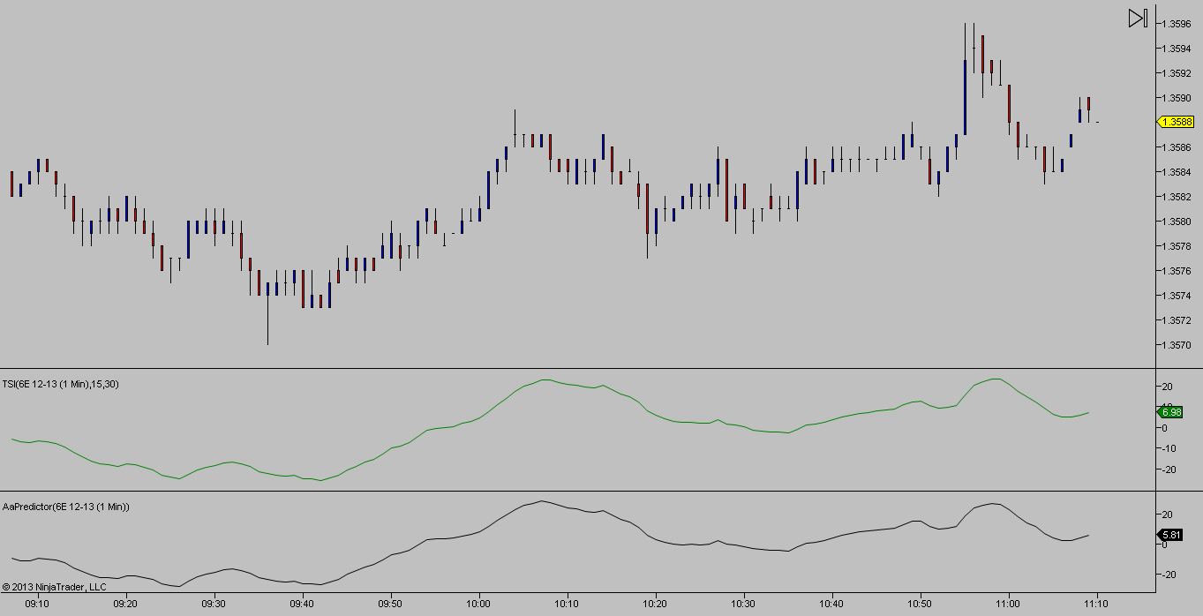Click the 10:50 time axis label
This screenshot has width=1203, height=616.
[920, 604]
